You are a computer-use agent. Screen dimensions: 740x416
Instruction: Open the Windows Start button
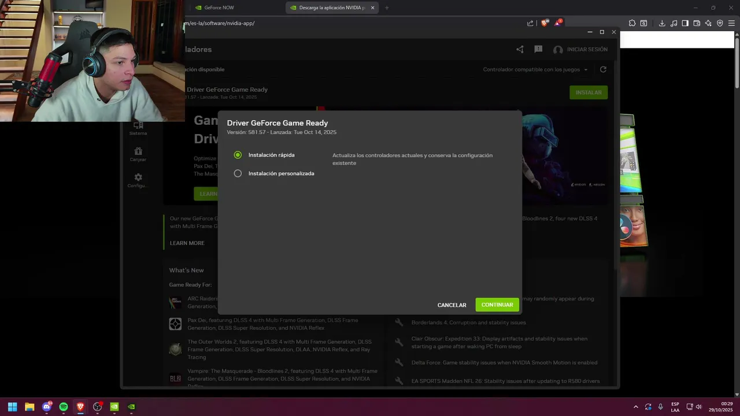click(x=12, y=407)
